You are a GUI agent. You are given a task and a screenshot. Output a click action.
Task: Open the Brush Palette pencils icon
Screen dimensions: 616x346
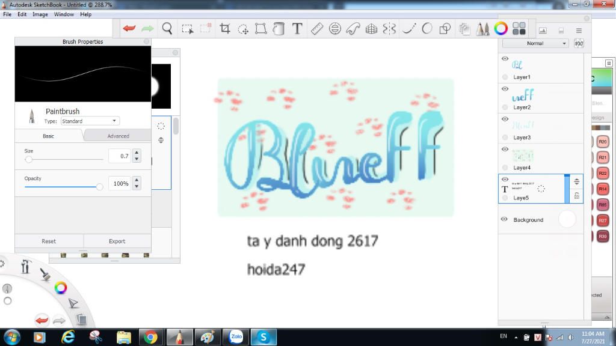click(x=483, y=28)
